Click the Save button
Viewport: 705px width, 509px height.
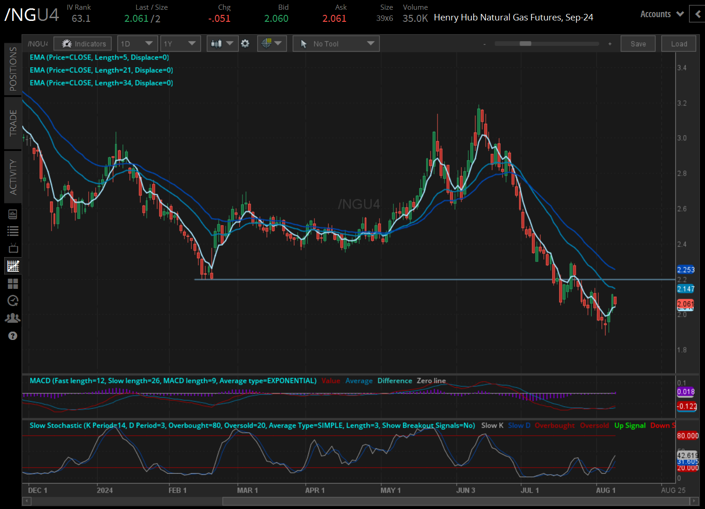638,43
